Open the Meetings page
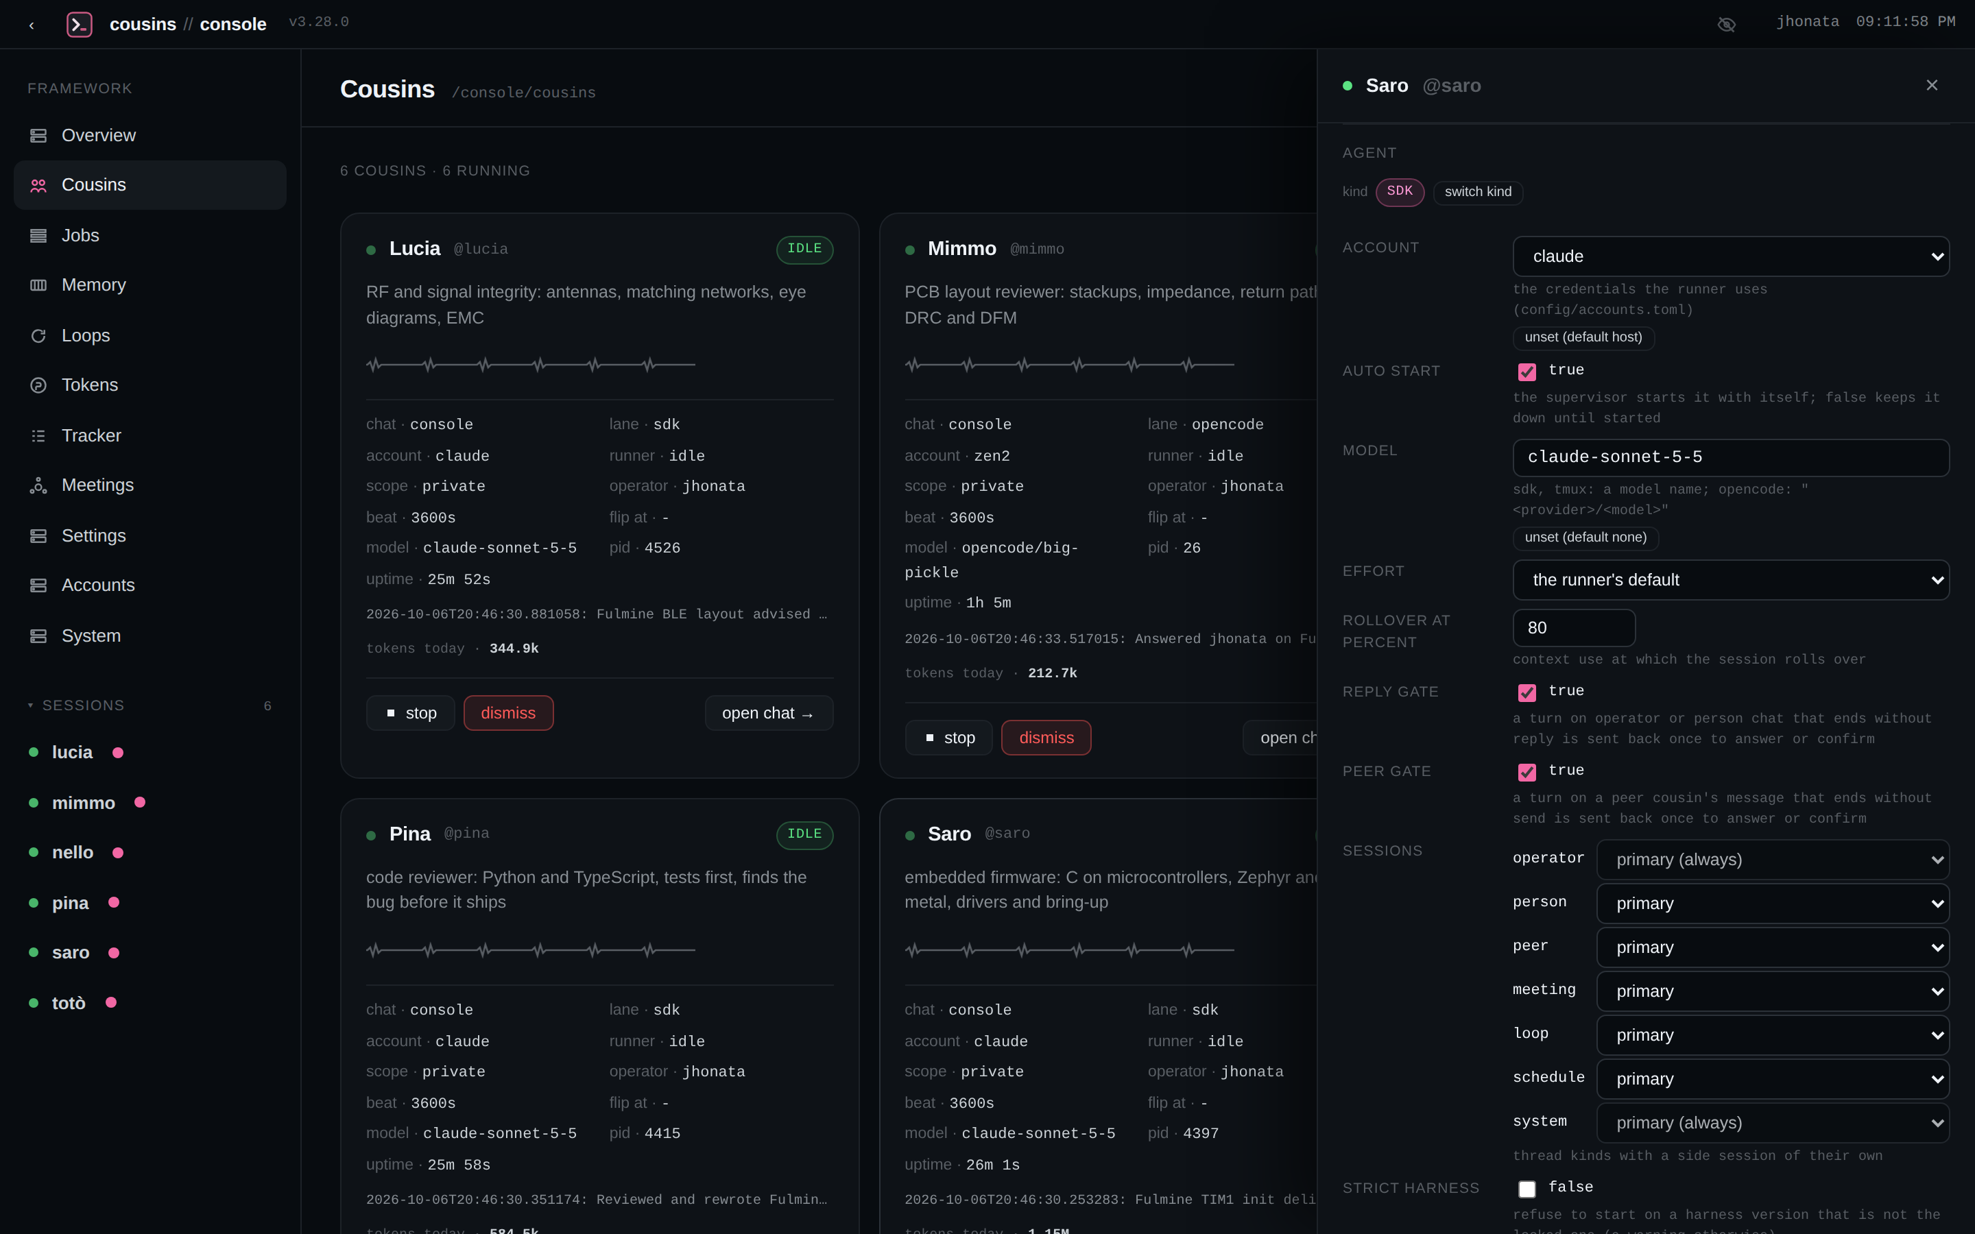Image resolution: width=1975 pixels, height=1234 pixels. tap(150, 485)
